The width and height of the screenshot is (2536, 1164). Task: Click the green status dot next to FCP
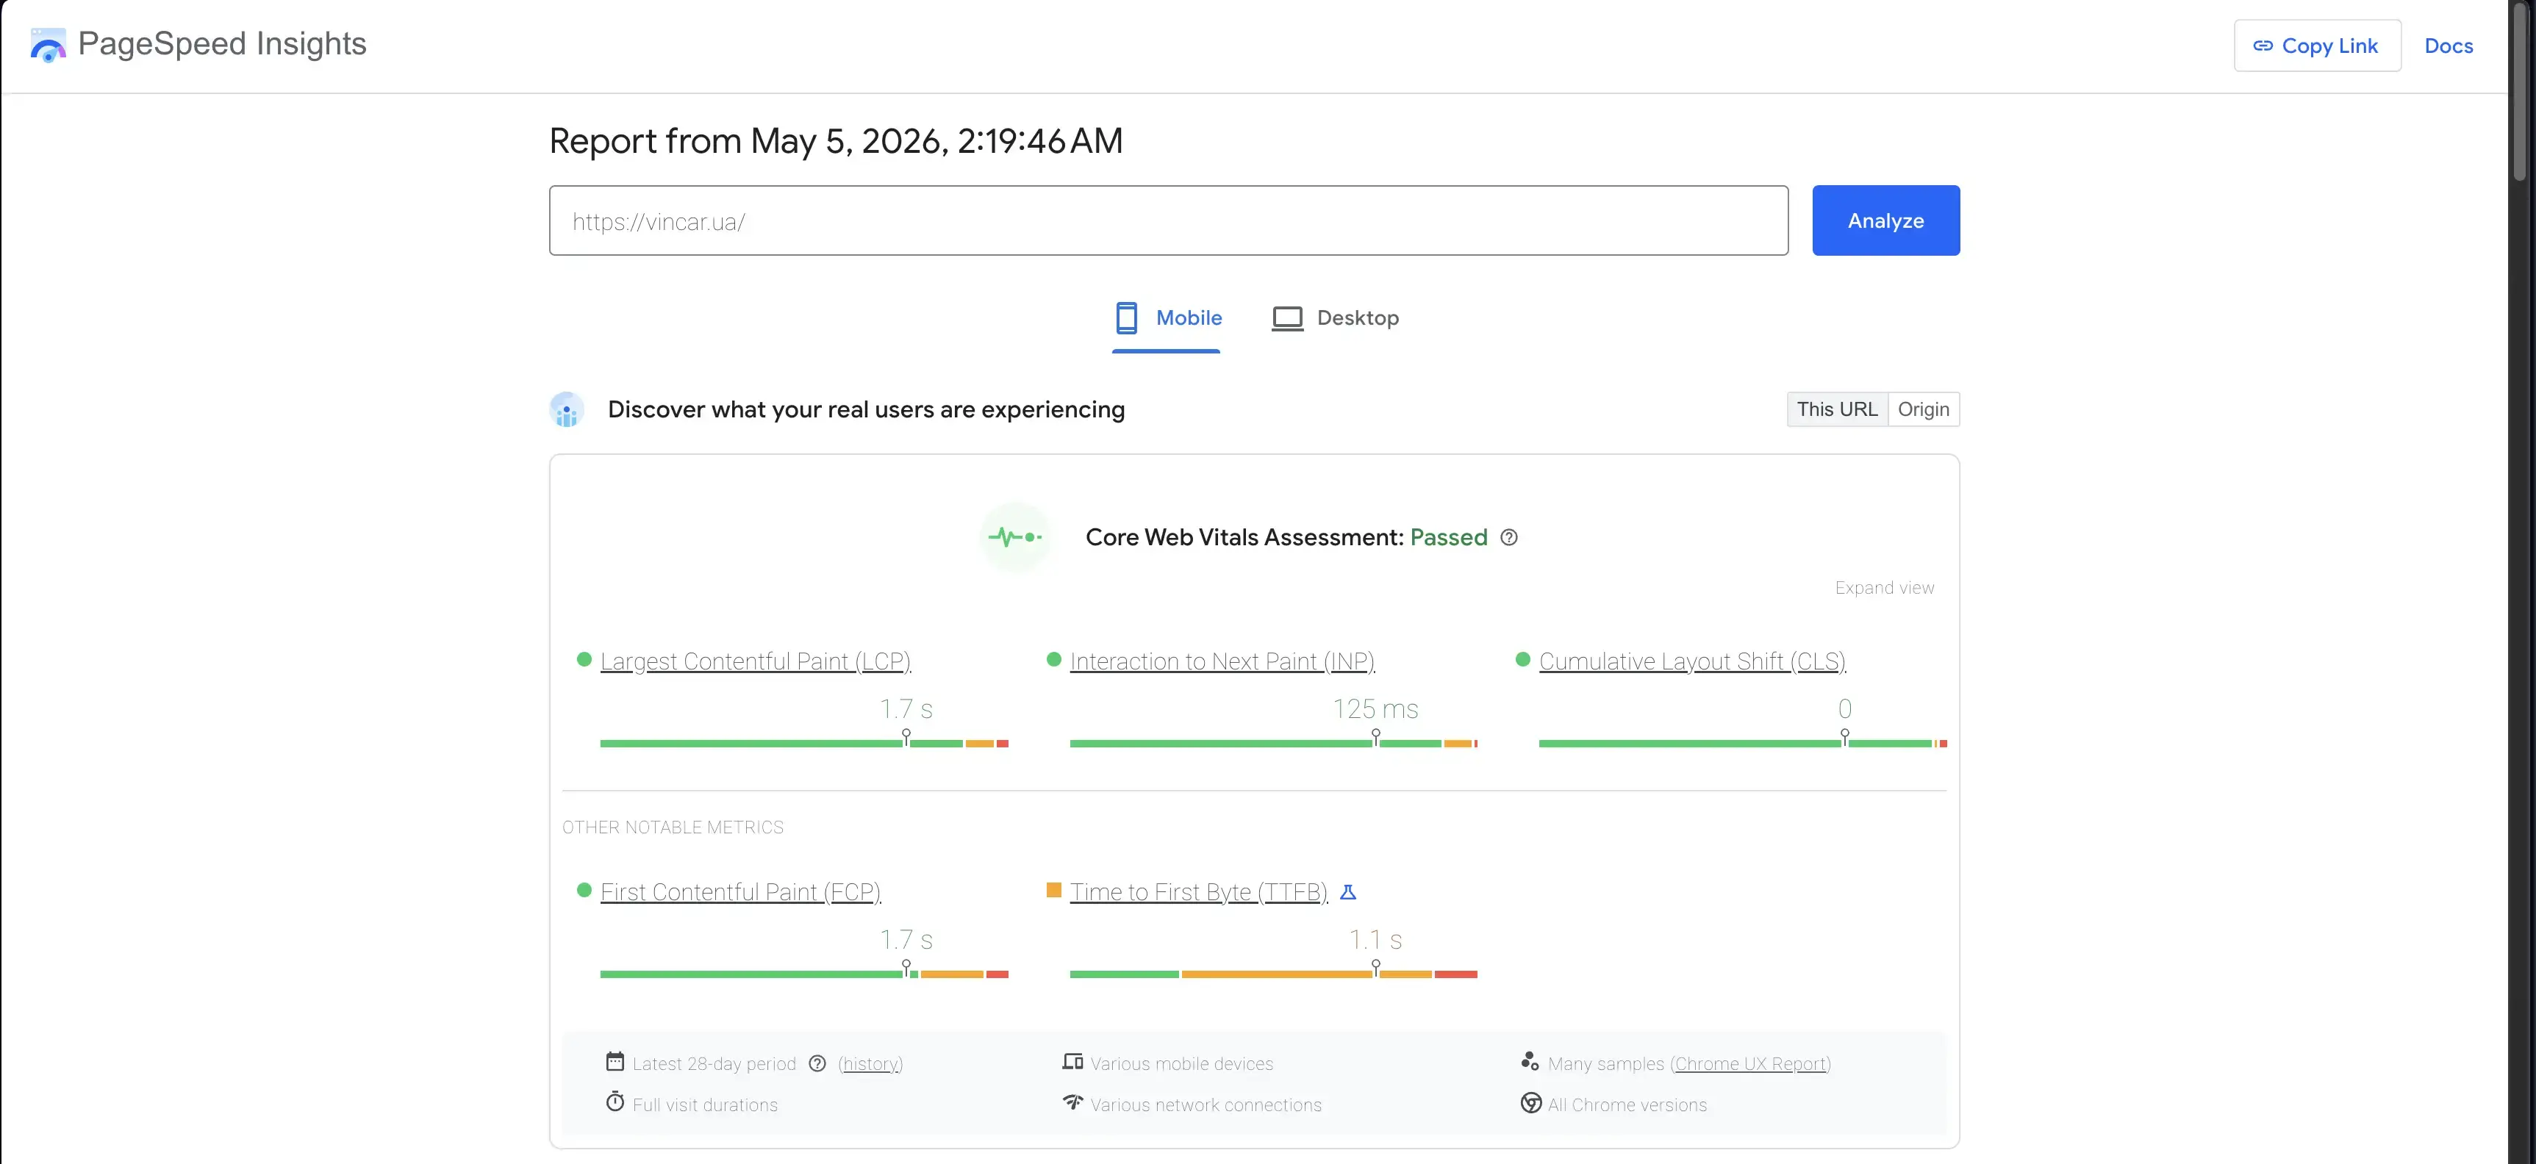click(584, 889)
